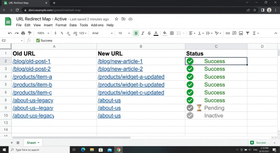Create a filter funnel icon
The height and width of the screenshot is (153, 280).
coord(247,33)
